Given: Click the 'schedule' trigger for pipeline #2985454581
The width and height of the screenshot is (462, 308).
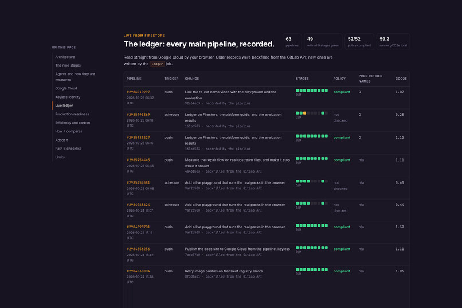Looking at the screenshot, I should pos(172,183).
